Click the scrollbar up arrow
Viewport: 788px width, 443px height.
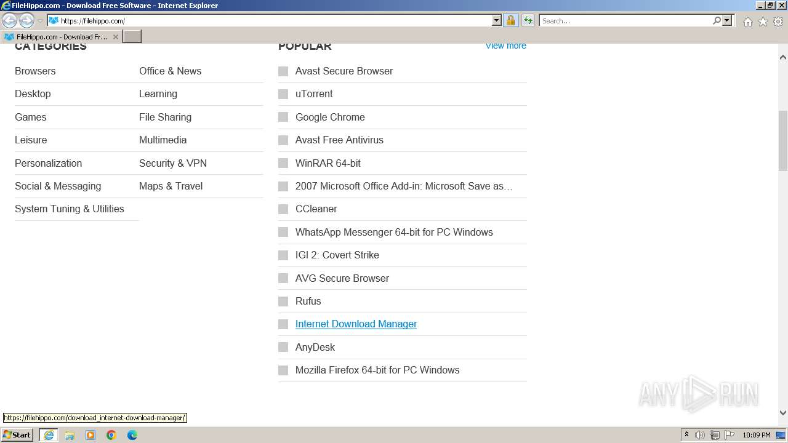pos(783,57)
